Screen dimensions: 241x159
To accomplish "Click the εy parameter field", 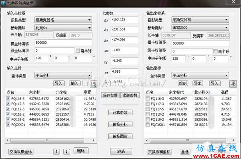I will (124, 61).
